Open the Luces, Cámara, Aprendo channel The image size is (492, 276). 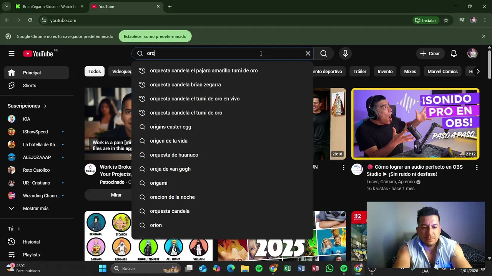[391, 182]
